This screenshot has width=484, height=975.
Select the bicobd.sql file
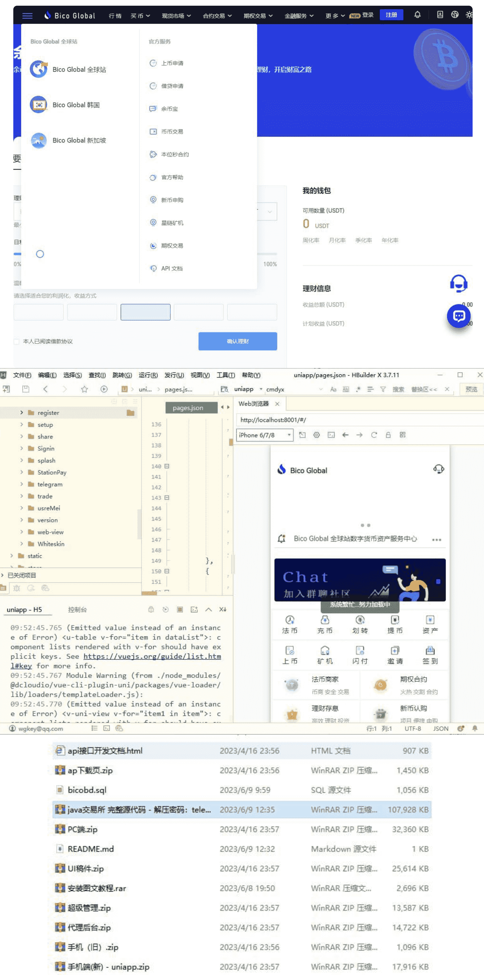click(x=241, y=790)
